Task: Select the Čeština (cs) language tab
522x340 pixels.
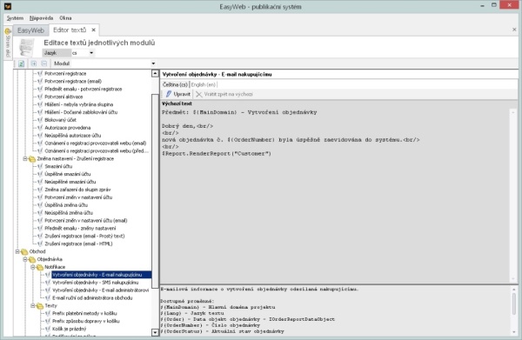Action: pos(175,85)
